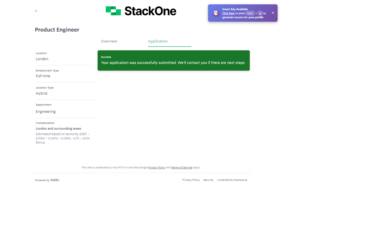Dismiss the Smart Key Available popup
The width and height of the screenshot is (370, 250).
click(273, 13)
